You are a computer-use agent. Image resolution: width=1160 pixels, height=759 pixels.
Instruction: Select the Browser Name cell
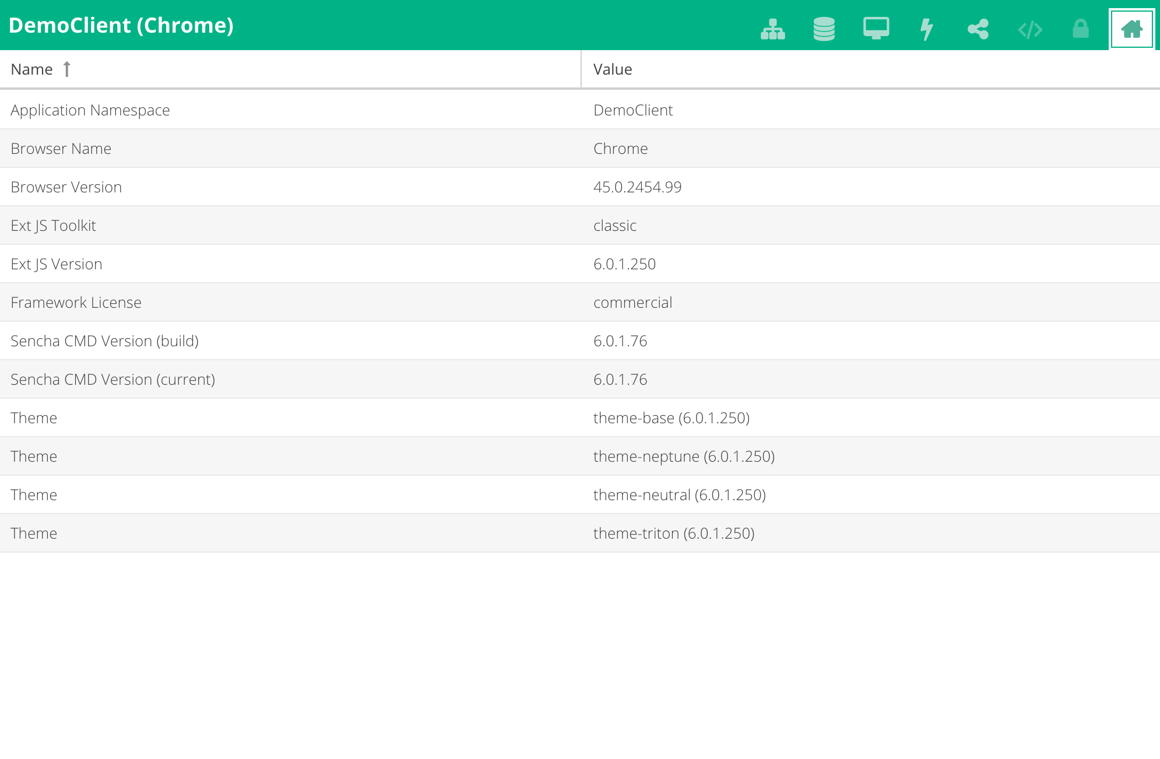click(x=290, y=148)
